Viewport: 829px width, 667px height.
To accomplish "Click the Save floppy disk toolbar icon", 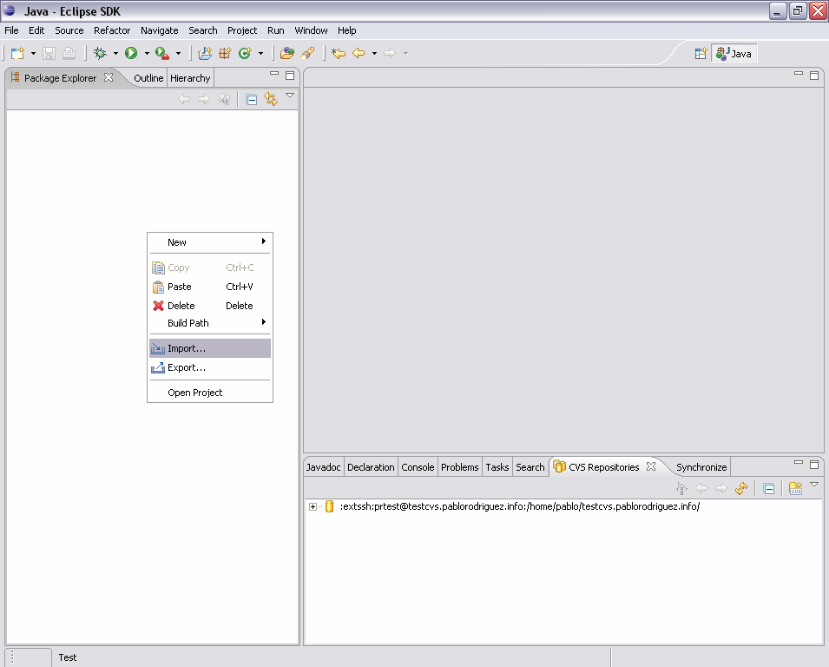I will click(x=49, y=53).
